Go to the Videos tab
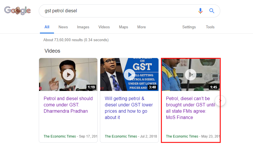This screenshot has width=253, height=149. pos(104,27)
